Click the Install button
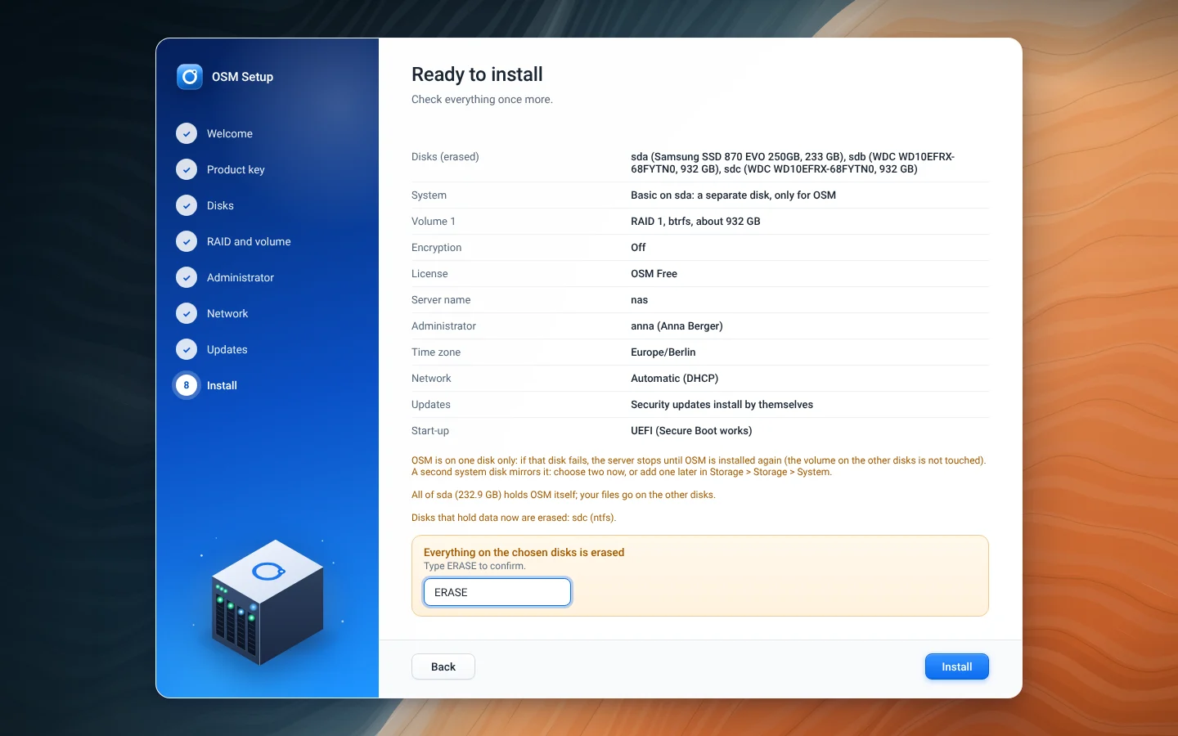Image resolution: width=1178 pixels, height=736 pixels. click(957, 666)
